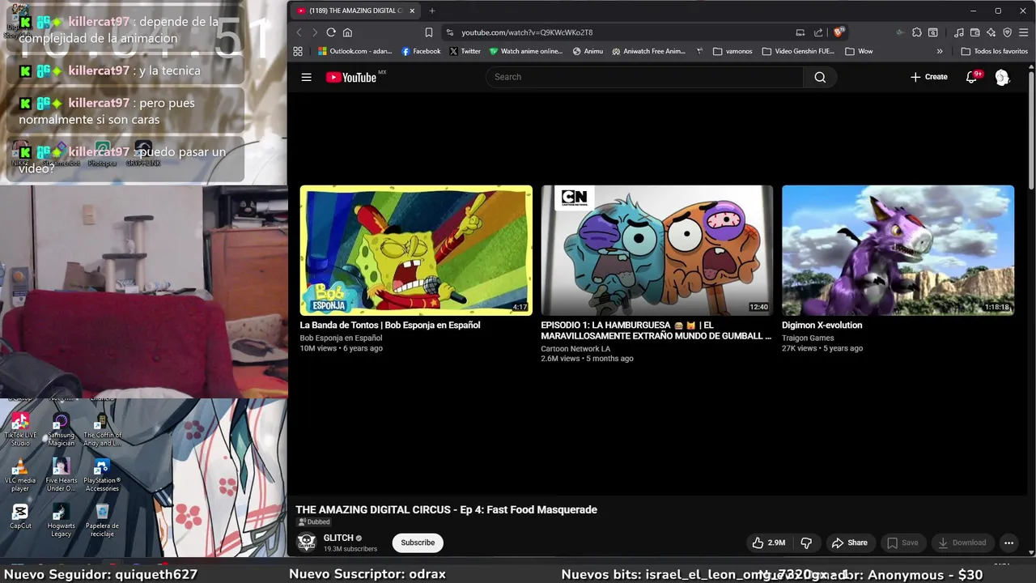Go back with the browser arrow

coord(299,32)
